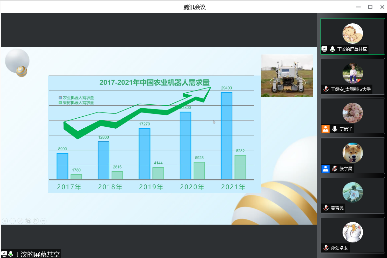The image size is (387, 258).
Task: Click the blue user badge on 张宇昊's tile
Action: tap(325, 169)
